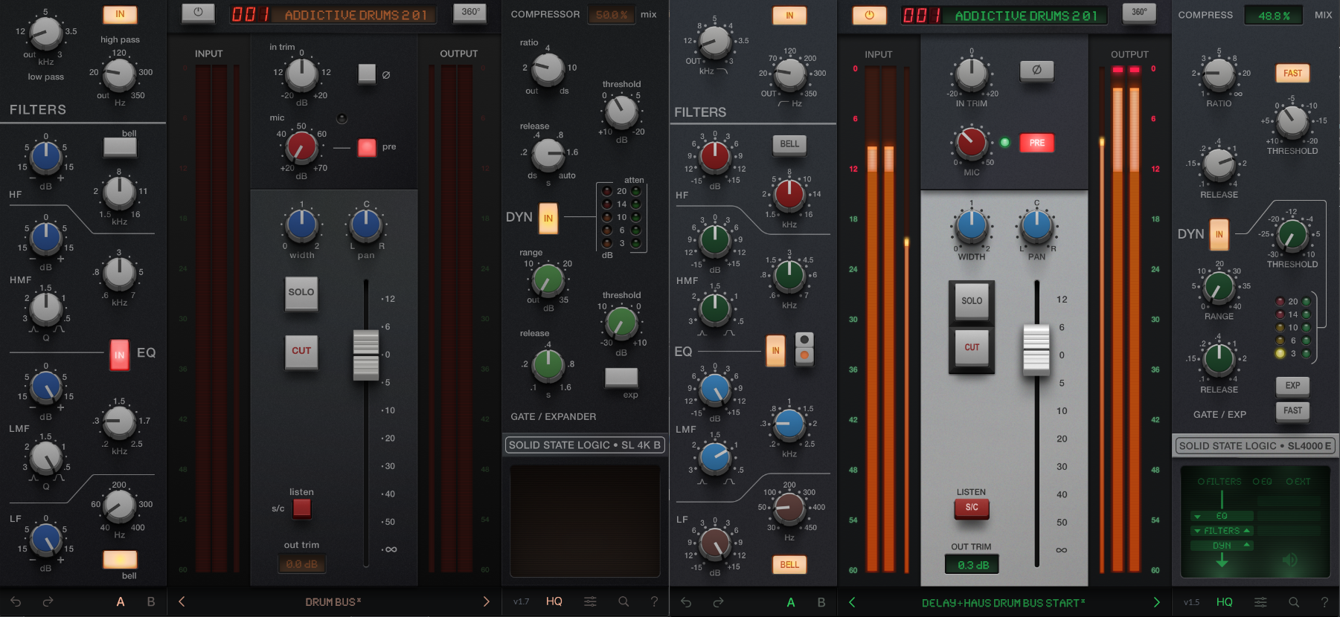The height and width of the screenshot is (617, 1340).
Task: Click channel fader cap on SL4000 E
Action: tap(1036, 349)
